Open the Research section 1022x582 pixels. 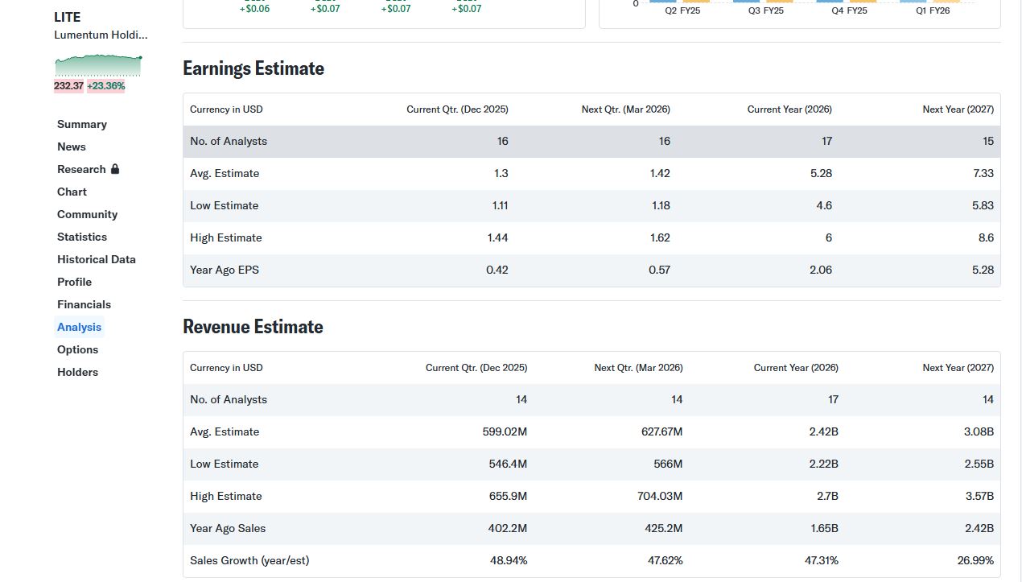coord(81,169)
